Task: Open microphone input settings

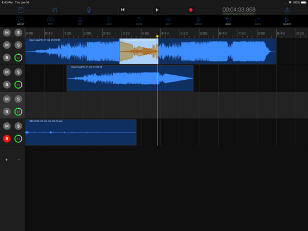Action: (x=89, y=10)
